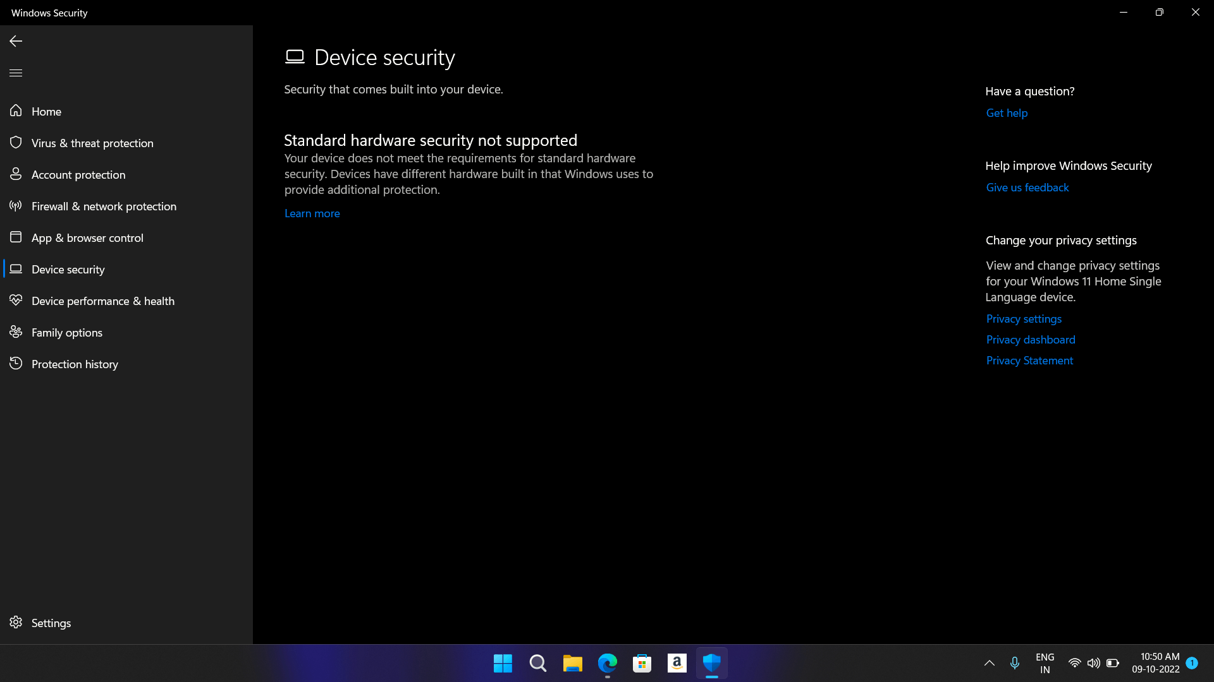Open Windows Security shield in taskbar
The height and width of the screenshot is (682, 1214).
(x=711, y=663)
